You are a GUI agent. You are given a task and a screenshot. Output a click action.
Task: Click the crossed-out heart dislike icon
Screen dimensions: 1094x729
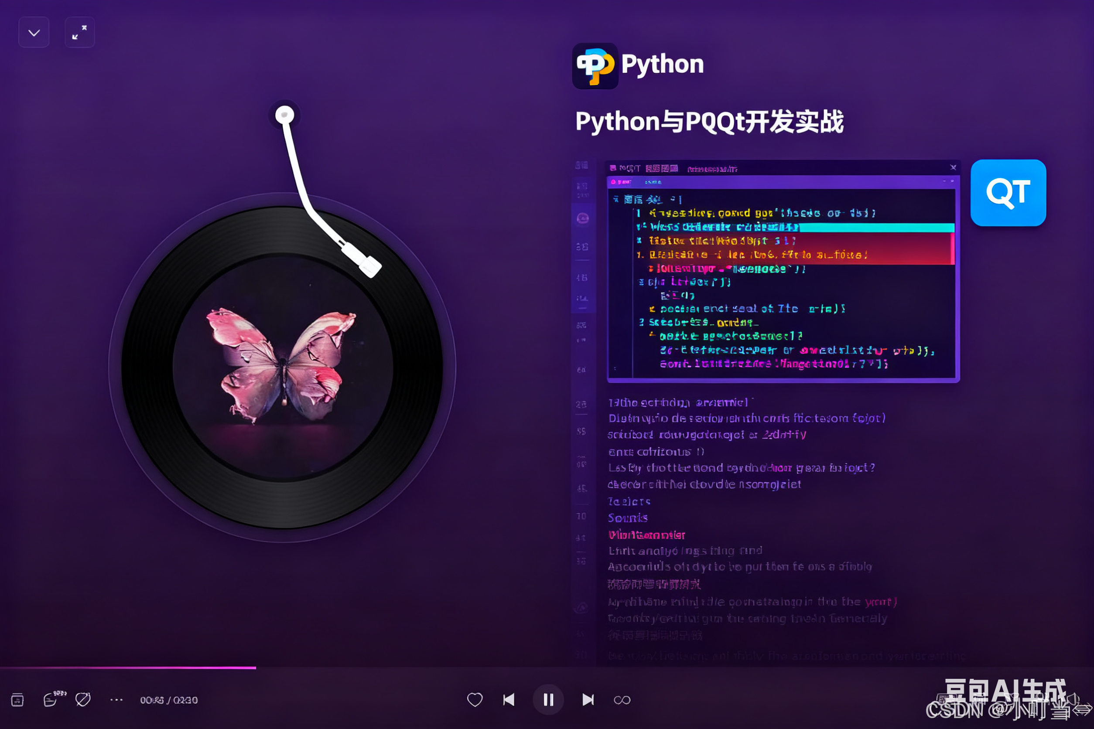(83, 699)
